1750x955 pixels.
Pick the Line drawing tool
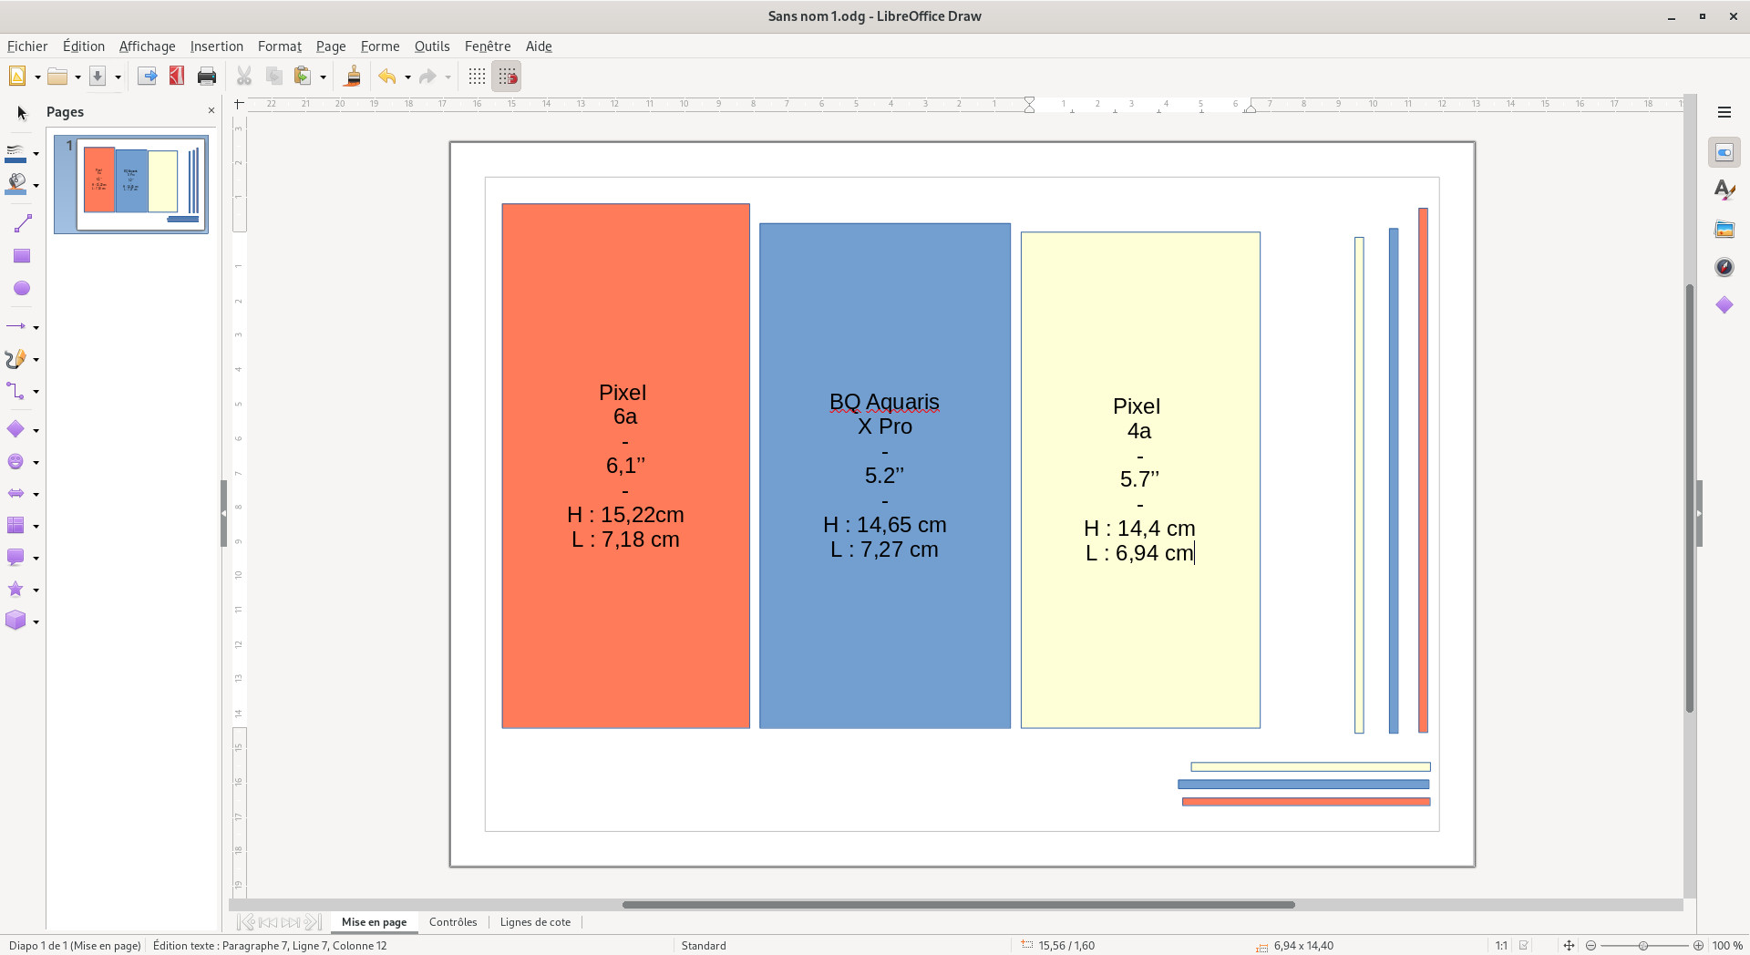(22, 223)
